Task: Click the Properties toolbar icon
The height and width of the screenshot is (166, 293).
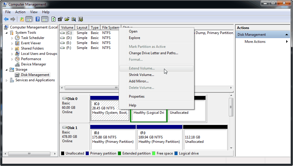Action: click(x=60, y=19)
